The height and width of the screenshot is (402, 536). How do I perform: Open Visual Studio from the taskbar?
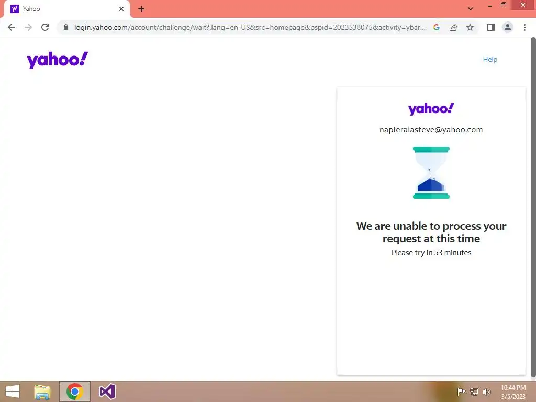point(107,392)
